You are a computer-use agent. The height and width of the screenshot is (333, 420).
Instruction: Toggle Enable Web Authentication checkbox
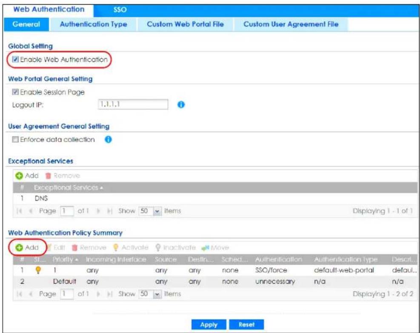[15, 59]
